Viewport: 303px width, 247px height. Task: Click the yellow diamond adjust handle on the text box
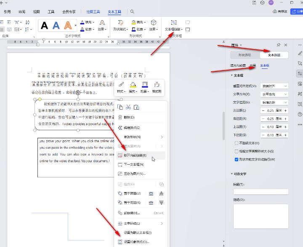[40, 99]
